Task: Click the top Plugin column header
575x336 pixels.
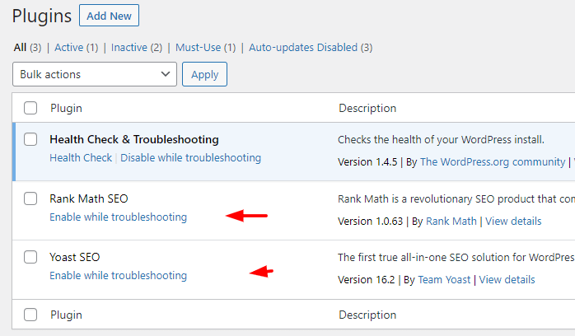Action: 66,109
